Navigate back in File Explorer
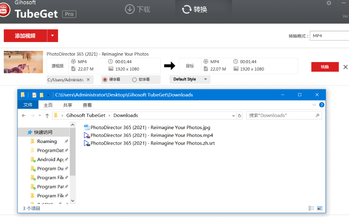The image size is (349, 217). pyautogui.click(x=24, y=115)
